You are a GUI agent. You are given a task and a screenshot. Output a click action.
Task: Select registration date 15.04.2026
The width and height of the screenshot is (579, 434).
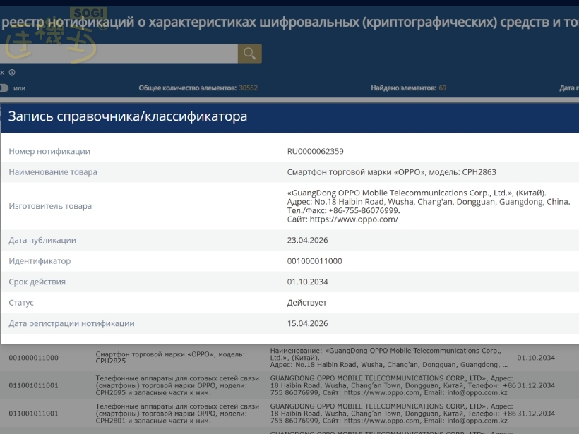(308, 323)
